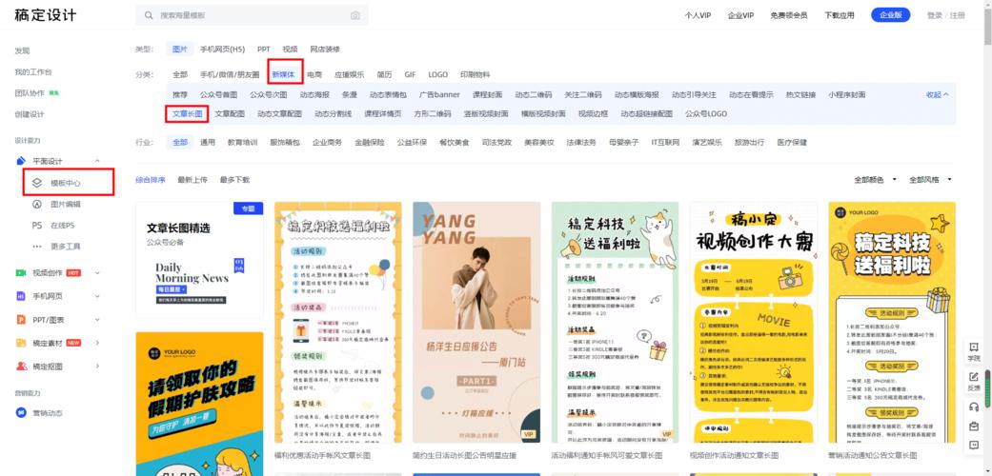Open the 个人VIP link
This screenshot has height=476, width=992.
pos(698,15)
